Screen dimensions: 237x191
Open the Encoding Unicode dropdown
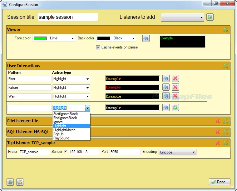click(177, 152)
